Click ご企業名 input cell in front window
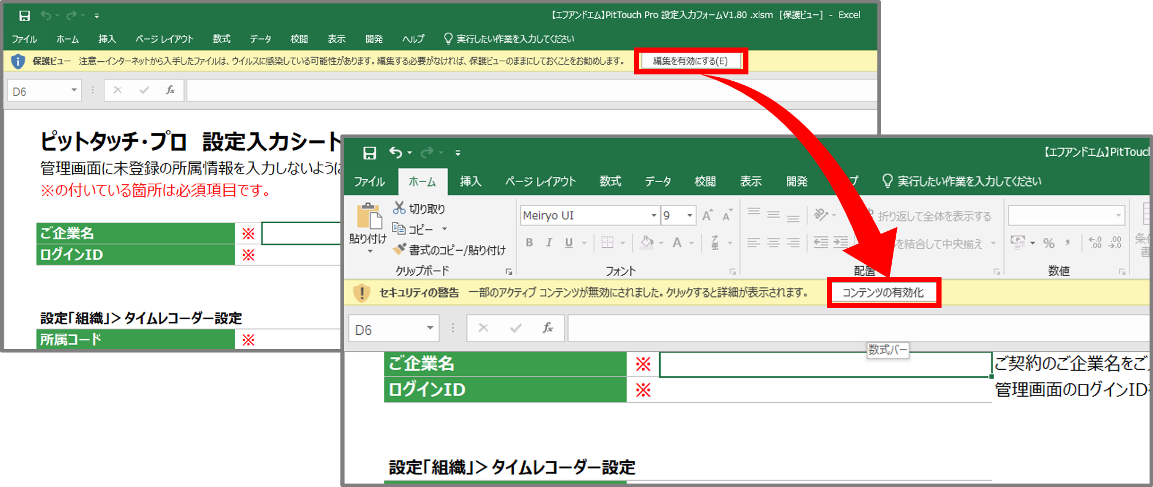 825,364
